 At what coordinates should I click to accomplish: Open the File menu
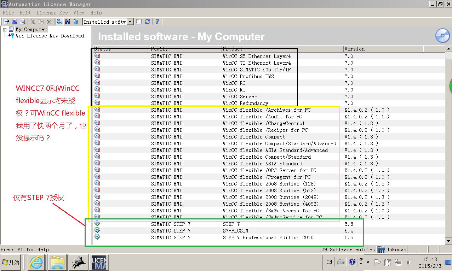(x=8, y=13)
